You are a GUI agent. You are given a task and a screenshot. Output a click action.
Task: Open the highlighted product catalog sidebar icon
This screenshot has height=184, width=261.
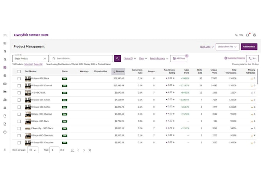click(5, 67)
